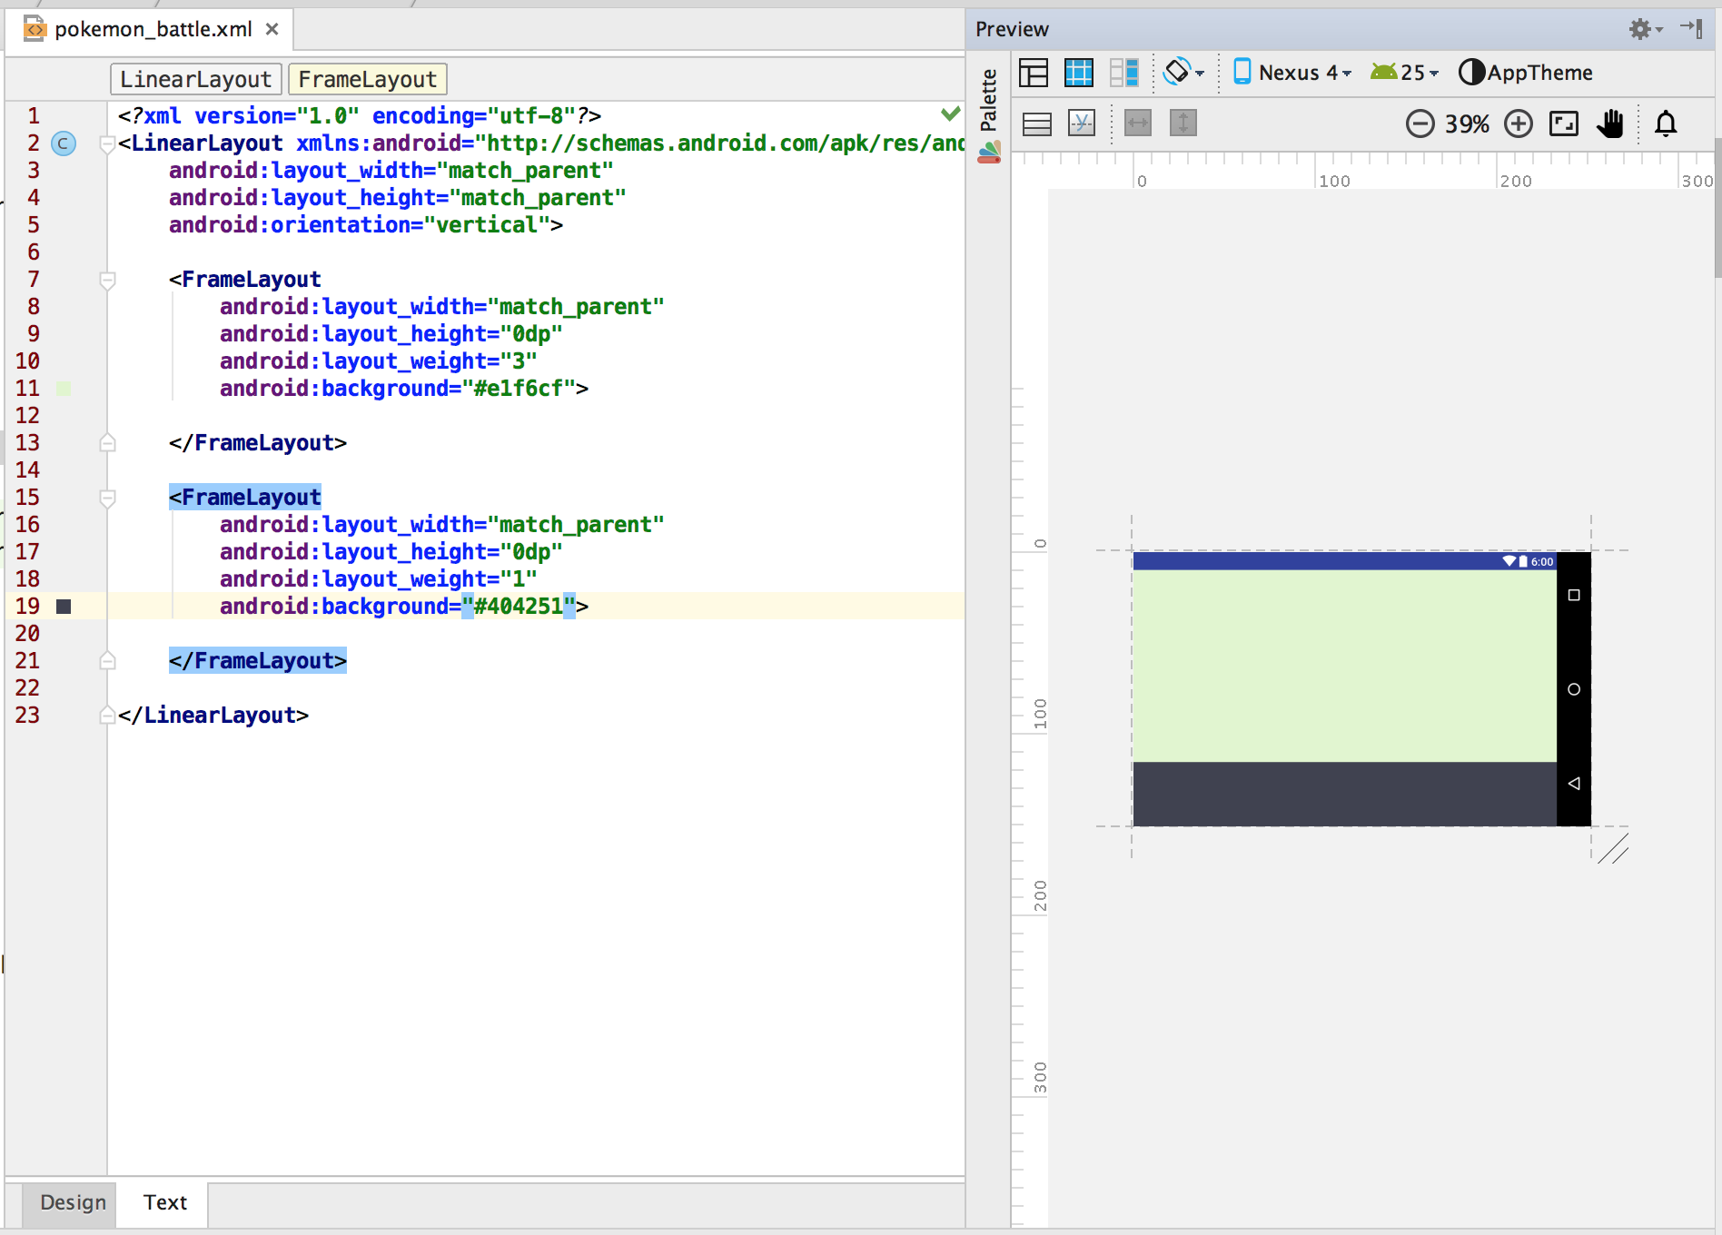
Task: Click the zoom in plus button
Action: (1518, 123)
